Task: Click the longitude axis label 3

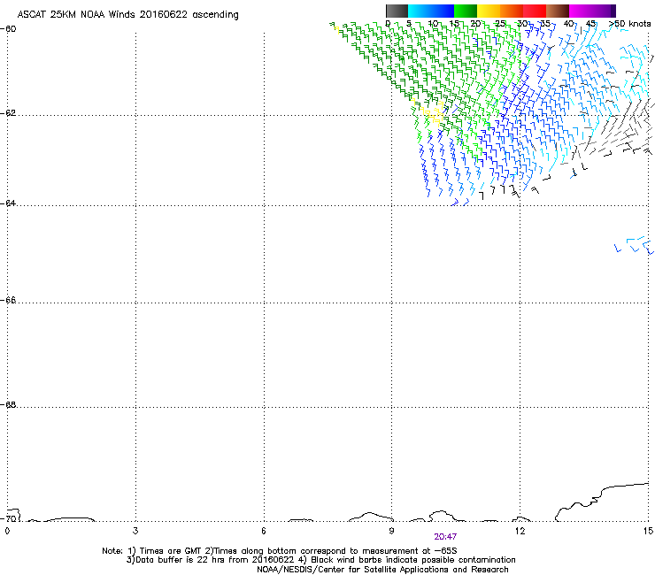Action: coord(135,531)
